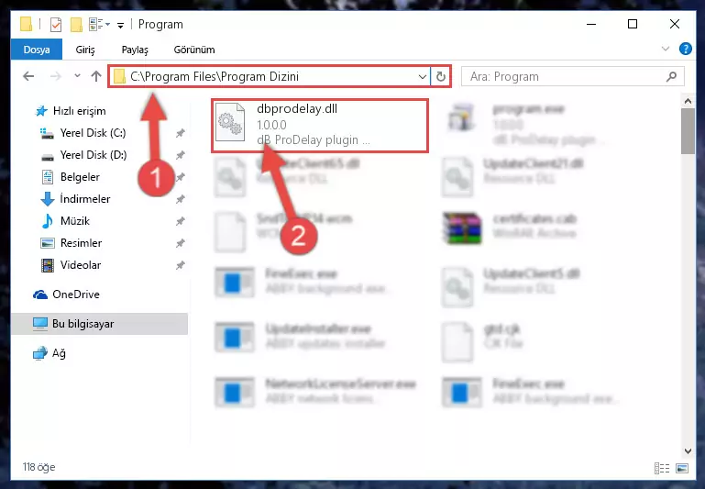Go up one folder level
705x489 pixels.
tap(95, 76)
